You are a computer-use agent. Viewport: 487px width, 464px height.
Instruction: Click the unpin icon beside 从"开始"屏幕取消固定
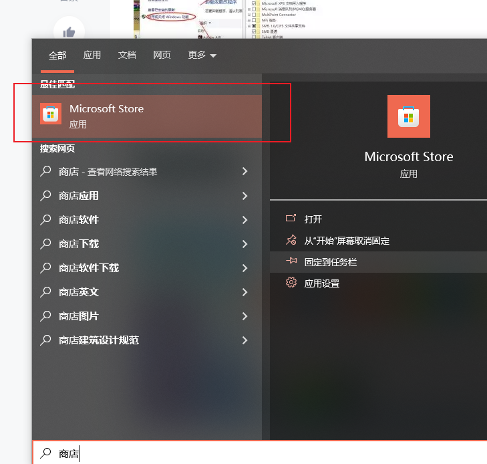[x=291, y=240]
